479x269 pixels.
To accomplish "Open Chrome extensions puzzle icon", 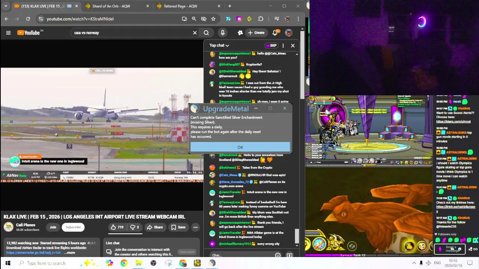I will coord(261,19).
